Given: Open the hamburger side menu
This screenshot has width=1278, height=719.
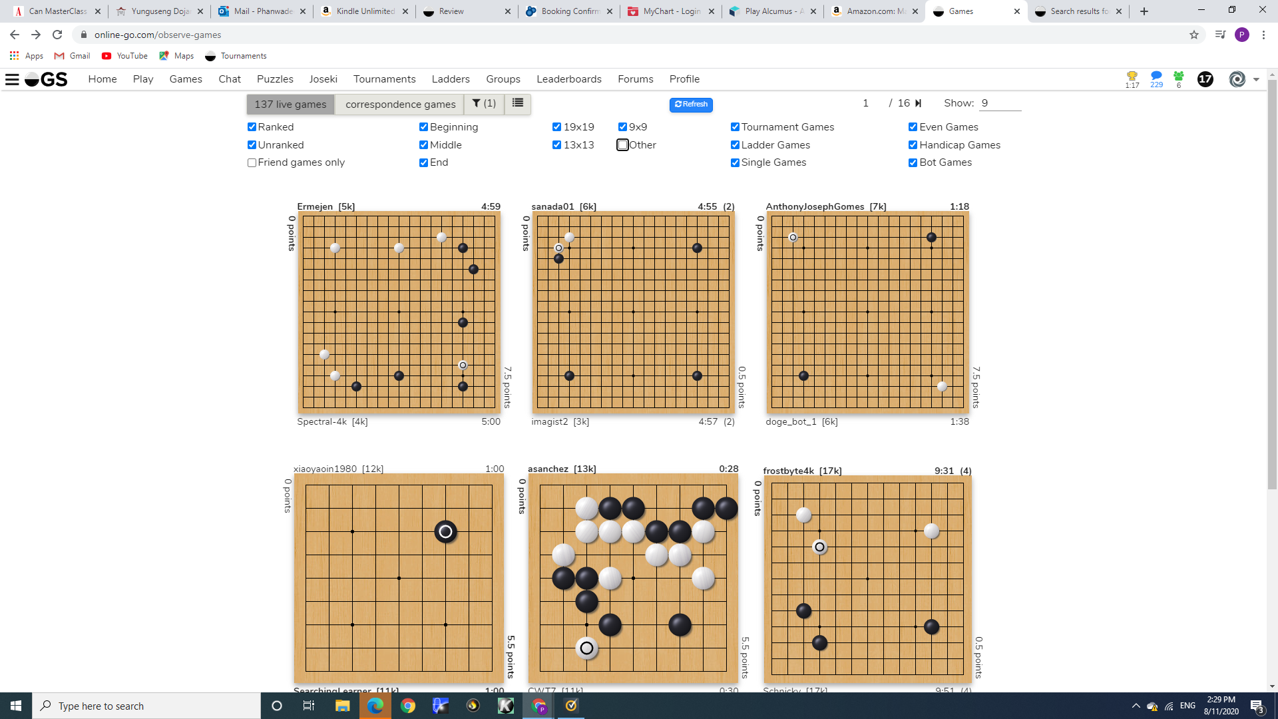Looking at the screenshot, I should point(12,79).
